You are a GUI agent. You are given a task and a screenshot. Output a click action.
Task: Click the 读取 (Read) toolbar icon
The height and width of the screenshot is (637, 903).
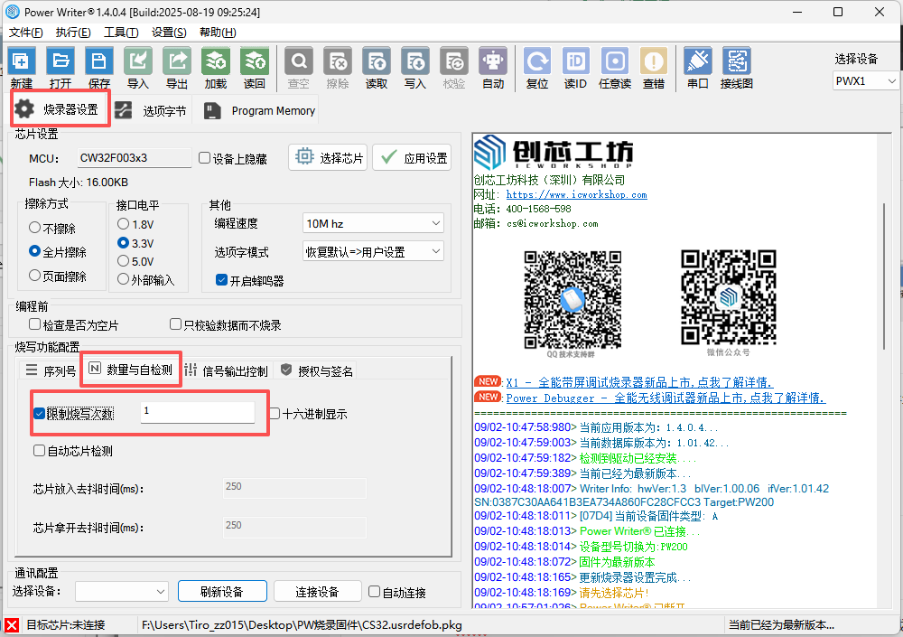point(377,61)
